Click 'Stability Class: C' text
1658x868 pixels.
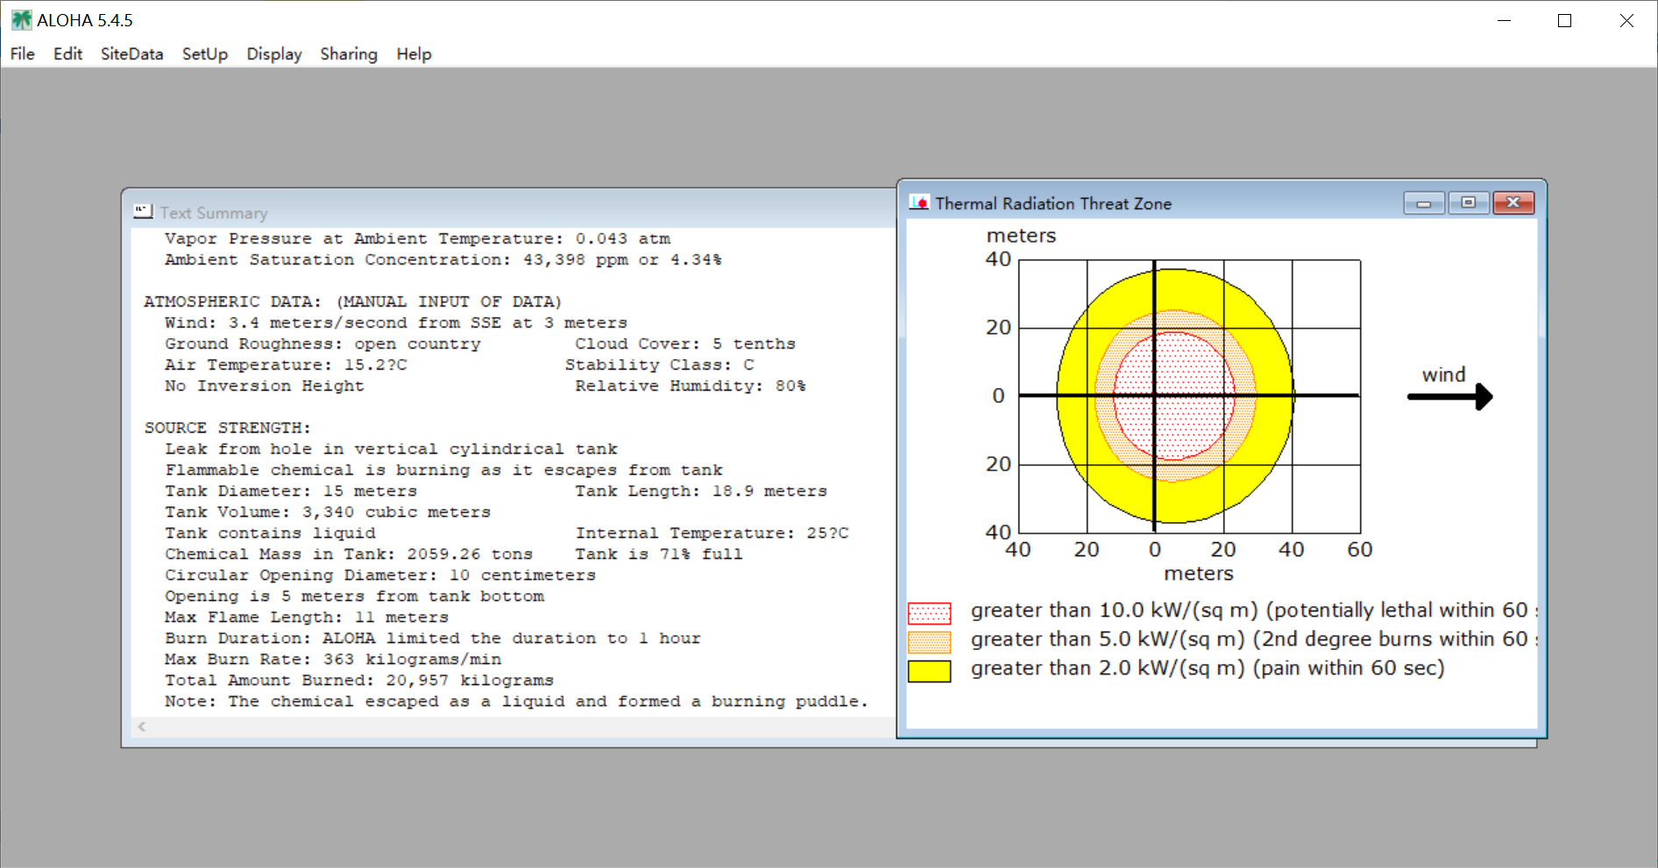coord(659,364)
